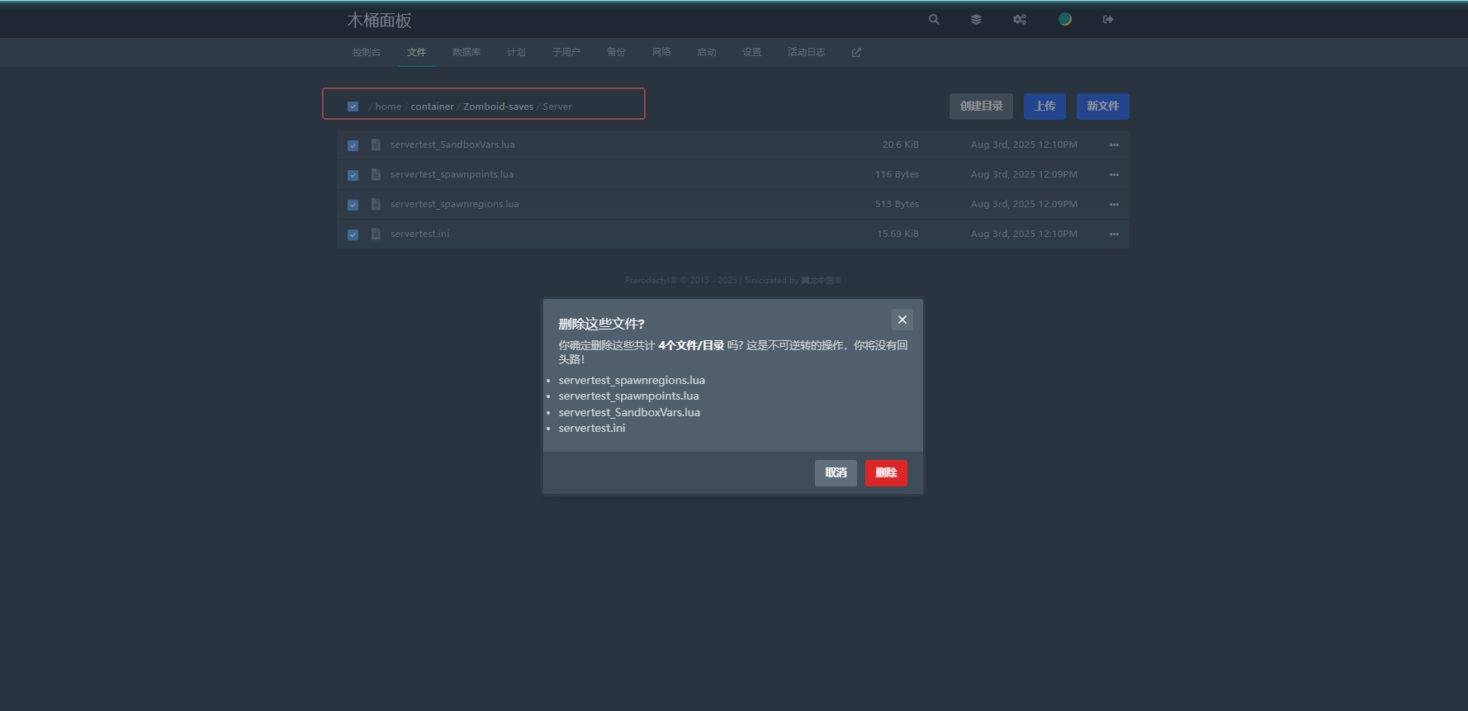Click file icon beside servertest_SandboxVars.lua
This screenshot has height=711, width=1468.
point(376,145)
